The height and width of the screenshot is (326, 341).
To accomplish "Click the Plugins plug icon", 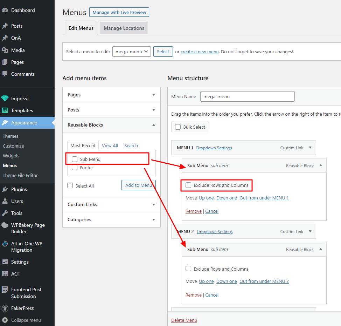I will (x=5, y=189).
